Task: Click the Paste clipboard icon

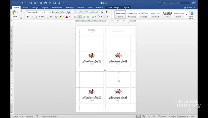Action: (14, 13)
